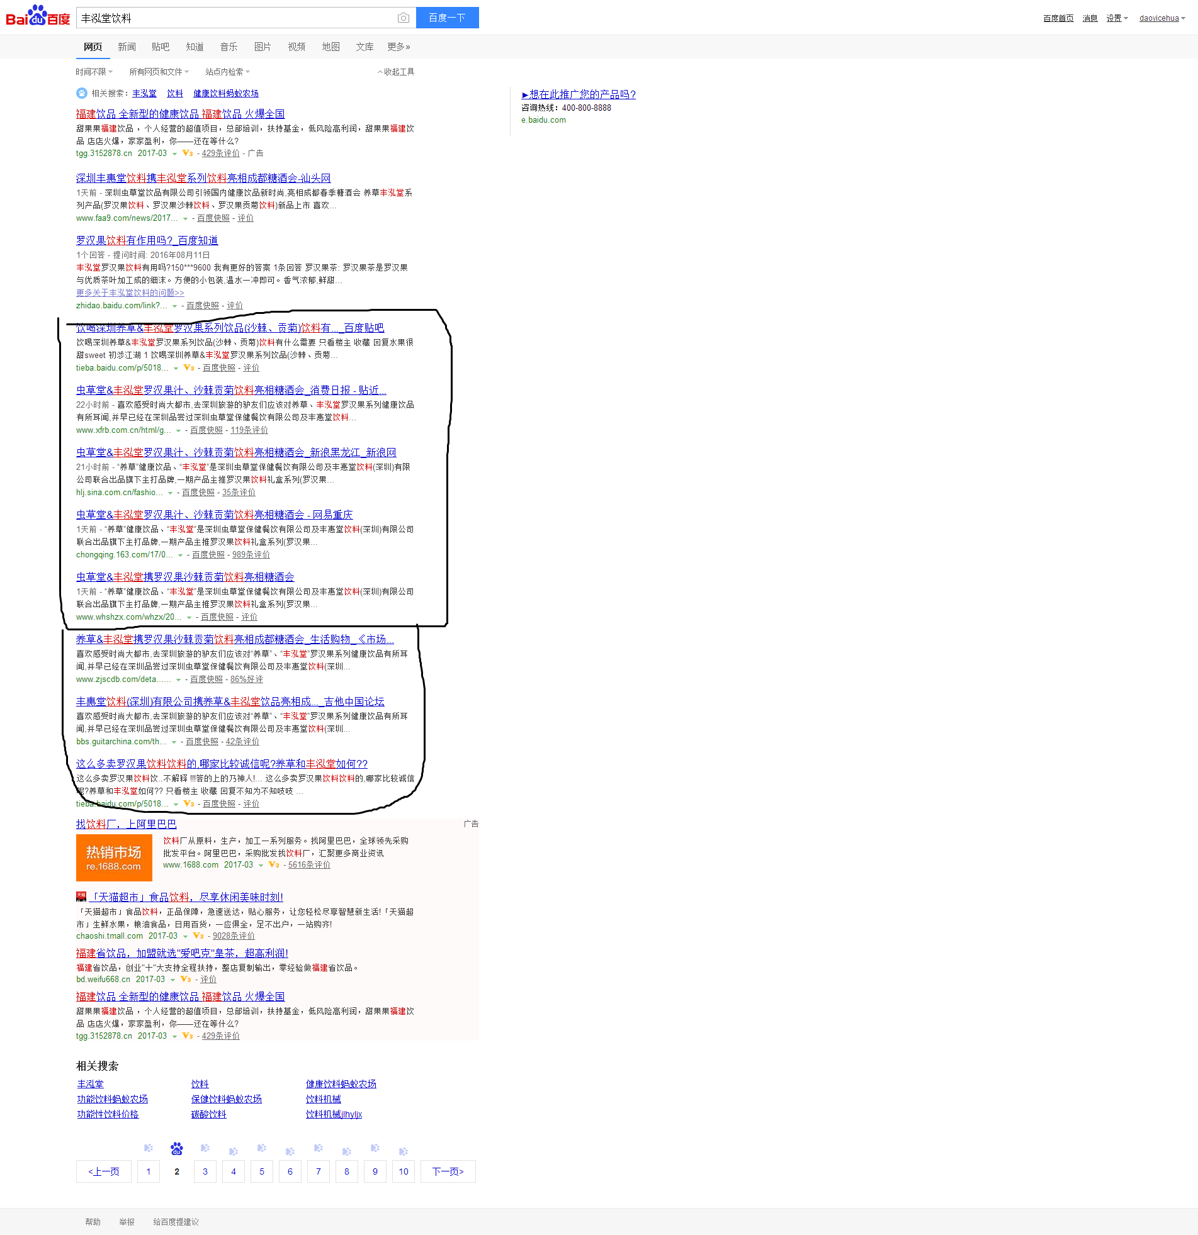Open the 消息 link
The height and width of the screenshot is (1235, 1198).
coord(1090,18)
